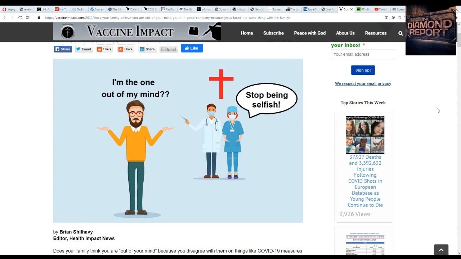
Task: Reload the page with refresh icon
Action: pyautogui.click(x=20, y=18)
